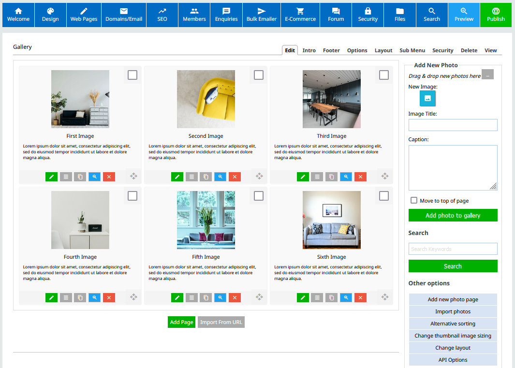Collapse the Add New Photo panel with minus button
The image size is (515, 368).
click(x=488, y=75)
